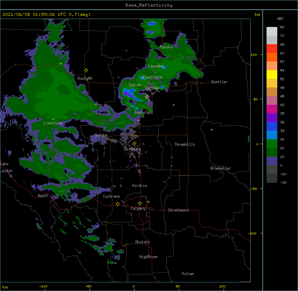Click the Sundre town label

[101, 135]
